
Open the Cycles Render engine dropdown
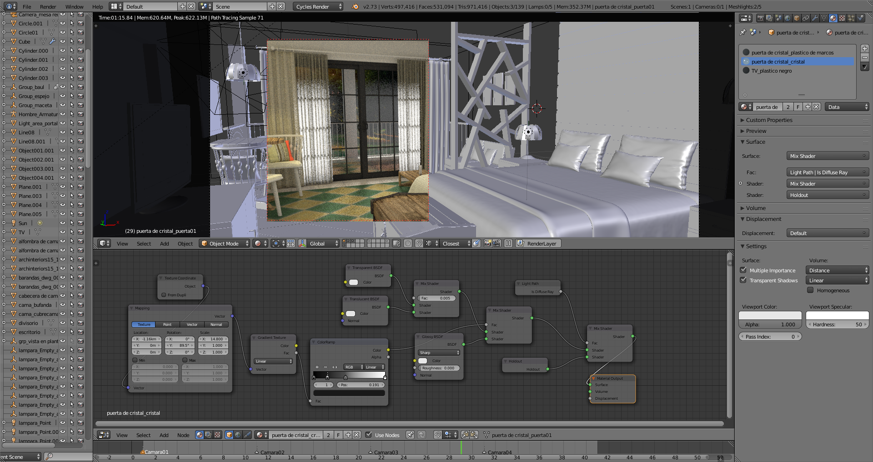click(318, 7)
